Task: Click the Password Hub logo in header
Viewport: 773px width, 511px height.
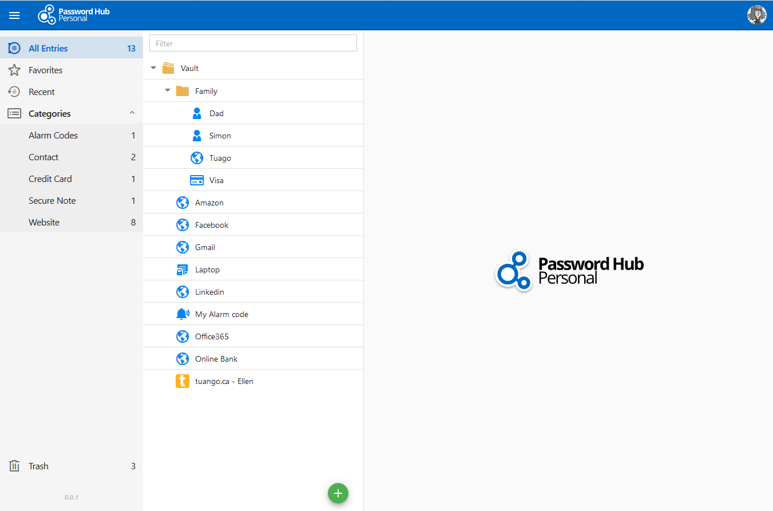Action: click(x=73, y=15)
